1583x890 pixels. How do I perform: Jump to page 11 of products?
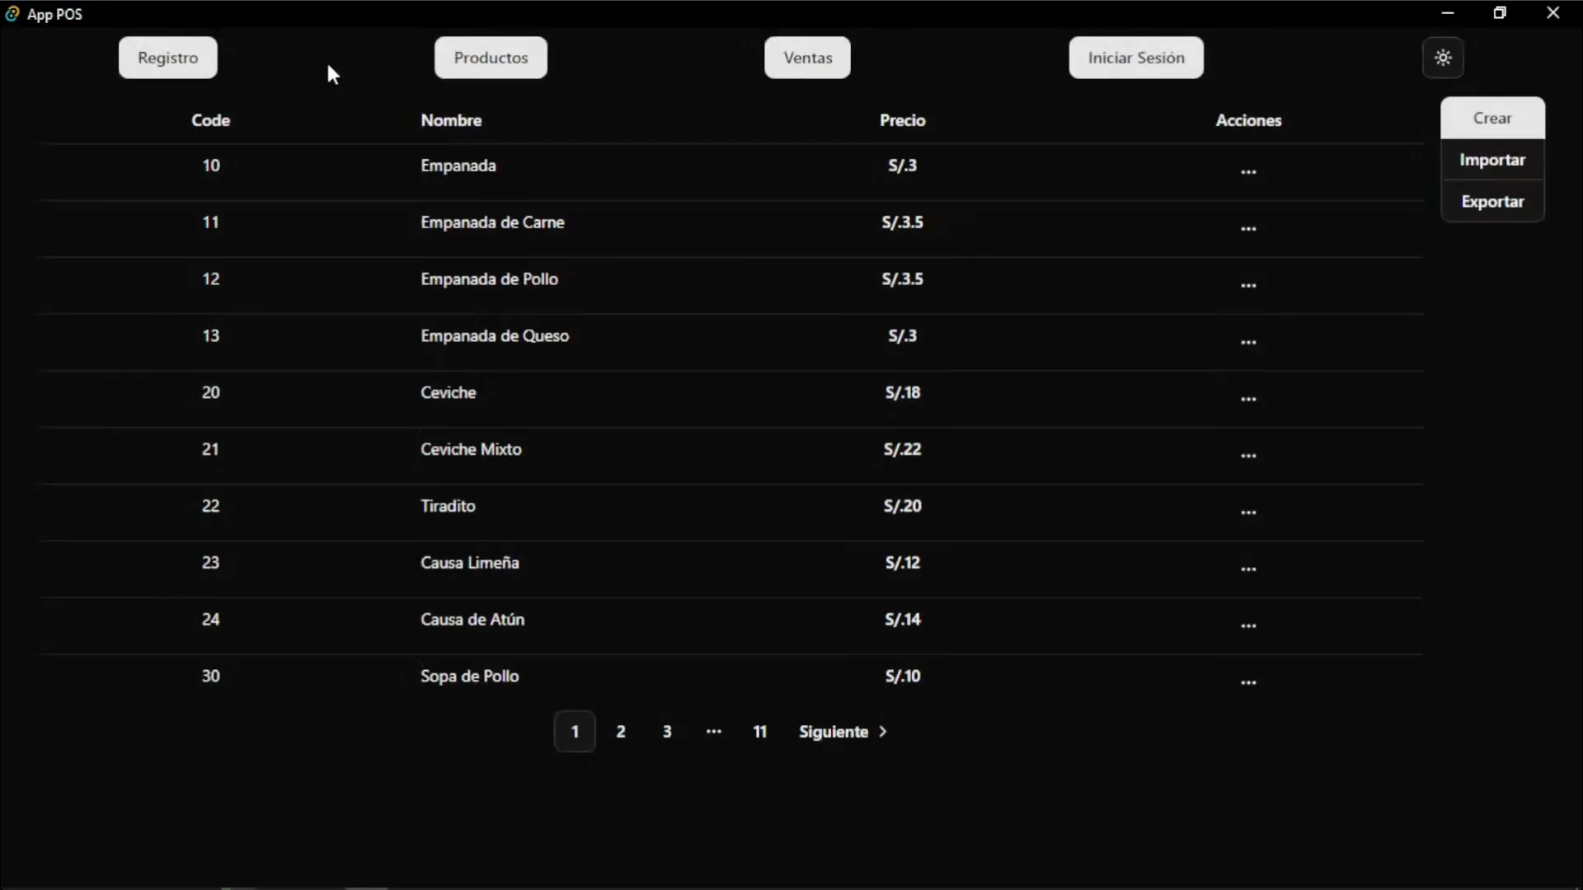tap(760, 732)
